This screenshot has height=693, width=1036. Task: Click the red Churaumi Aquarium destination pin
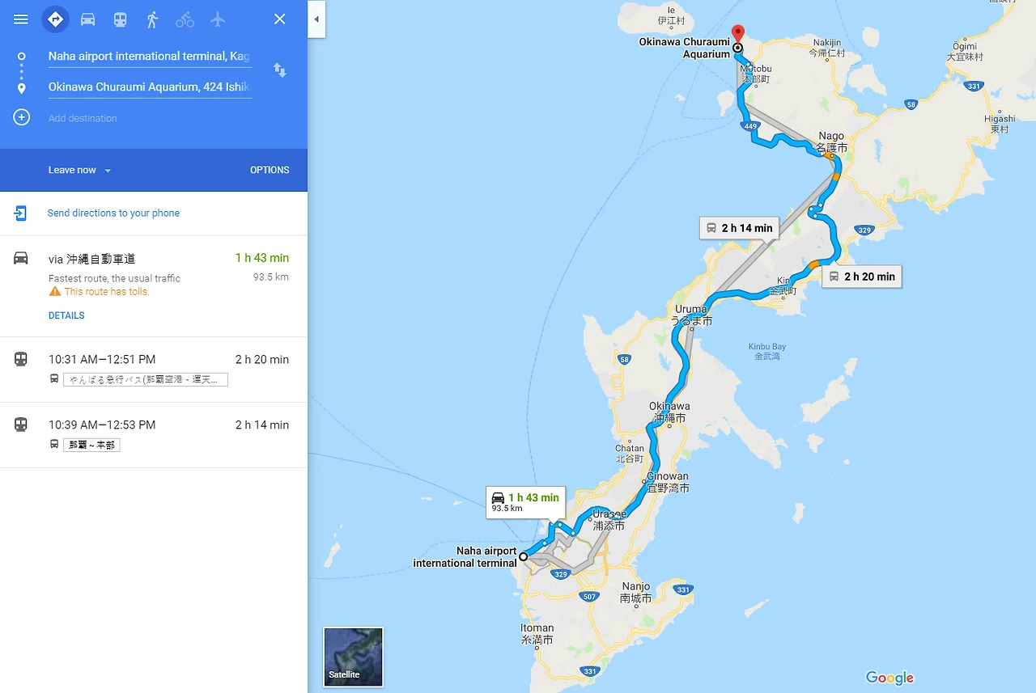[x=737, y=34]
